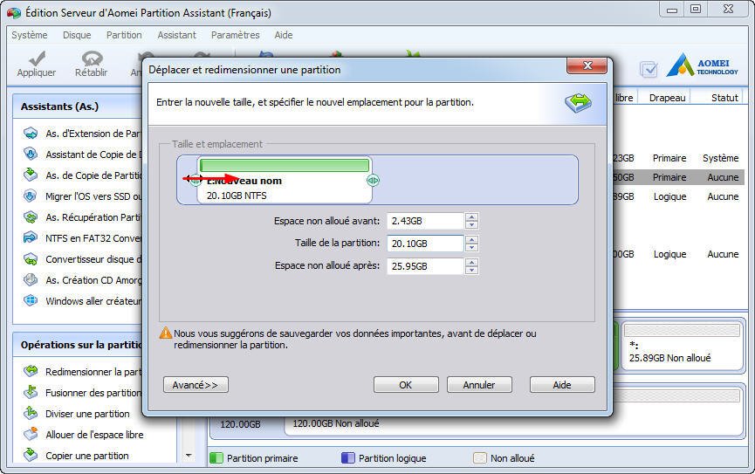The width and height of the screenshot is (755, 474).
Task: Click Copier une partition icon
Action: (31, 455)
